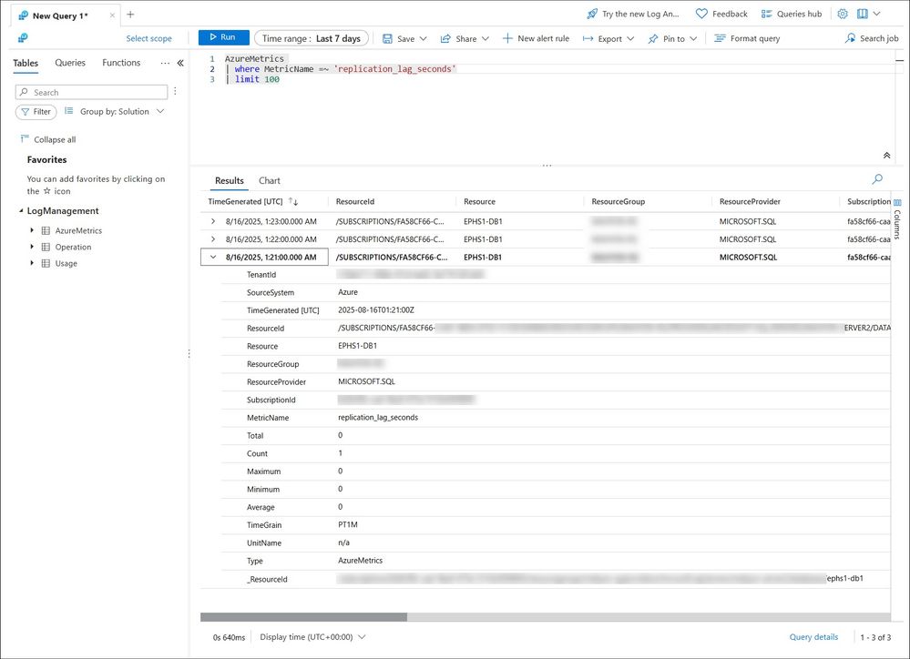Collapse the left sidebar panel
910x659 pixels.
click(180, 63)
